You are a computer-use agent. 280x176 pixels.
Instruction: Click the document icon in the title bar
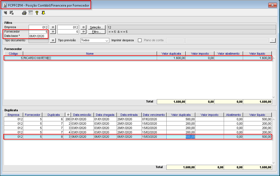[5, 5]
